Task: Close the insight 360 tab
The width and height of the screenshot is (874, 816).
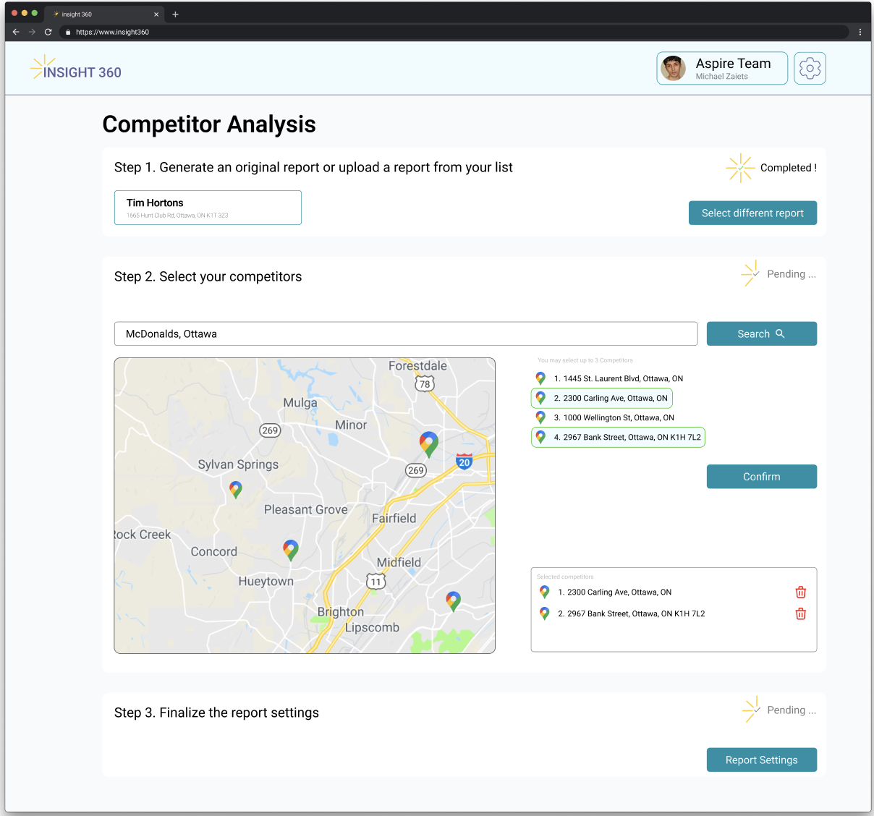Action: pos(156,14)
